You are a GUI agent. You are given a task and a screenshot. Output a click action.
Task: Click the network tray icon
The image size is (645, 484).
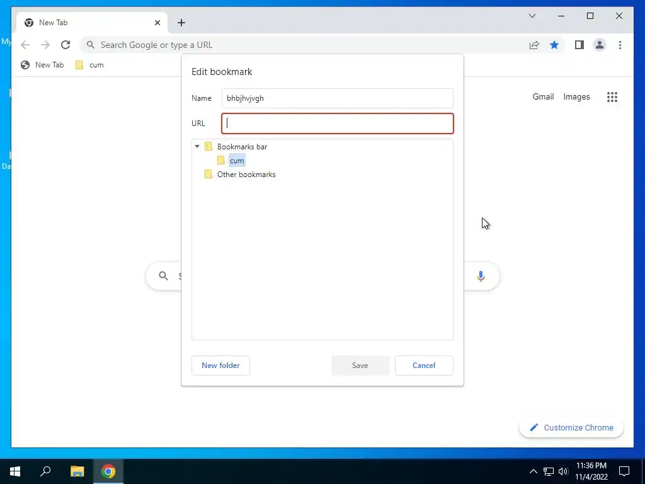tap(549, 471)
